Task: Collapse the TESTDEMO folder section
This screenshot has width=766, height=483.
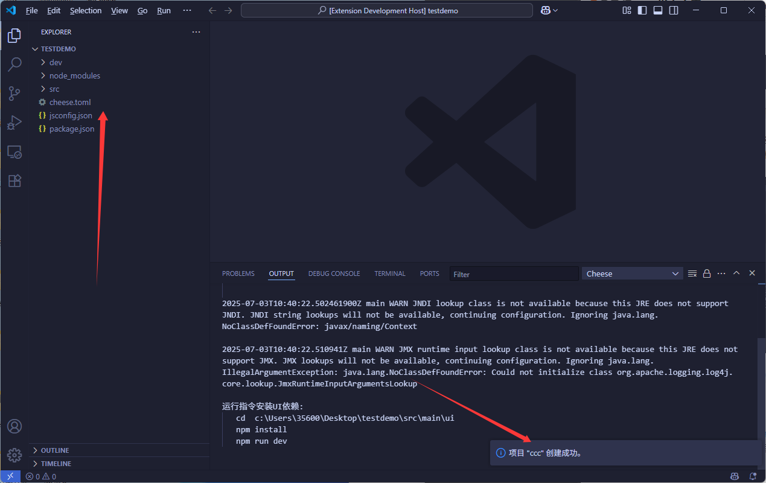Action: [x=119, y=49]
